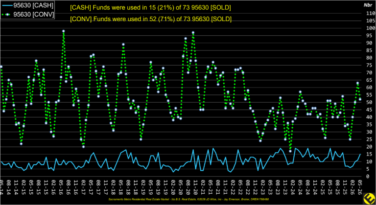Click the 05-17 x-axis date label
The image size is (376, 205).
click(x=91, y=187)
